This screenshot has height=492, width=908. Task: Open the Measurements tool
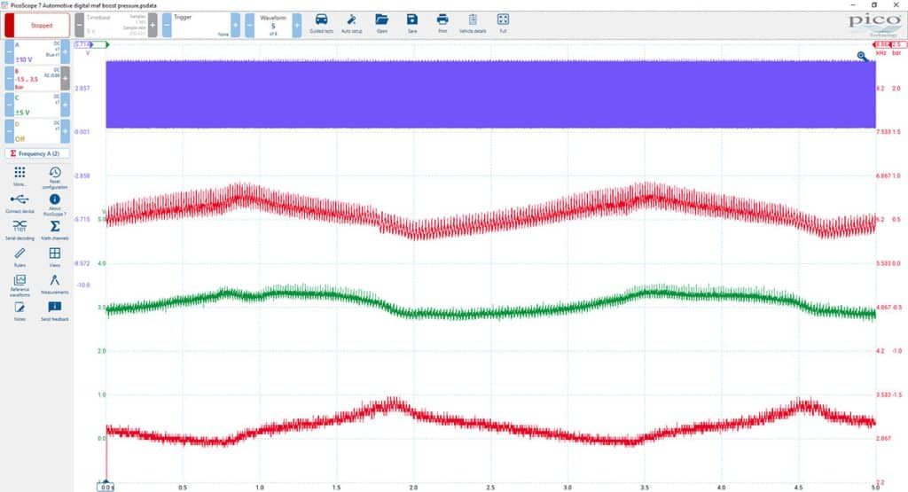coord(54,284)
